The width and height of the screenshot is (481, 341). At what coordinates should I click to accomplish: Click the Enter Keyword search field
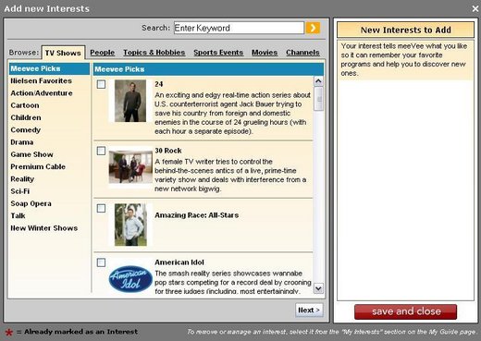(239, 28)
